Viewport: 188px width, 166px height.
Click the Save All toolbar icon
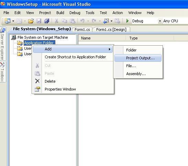47,21
